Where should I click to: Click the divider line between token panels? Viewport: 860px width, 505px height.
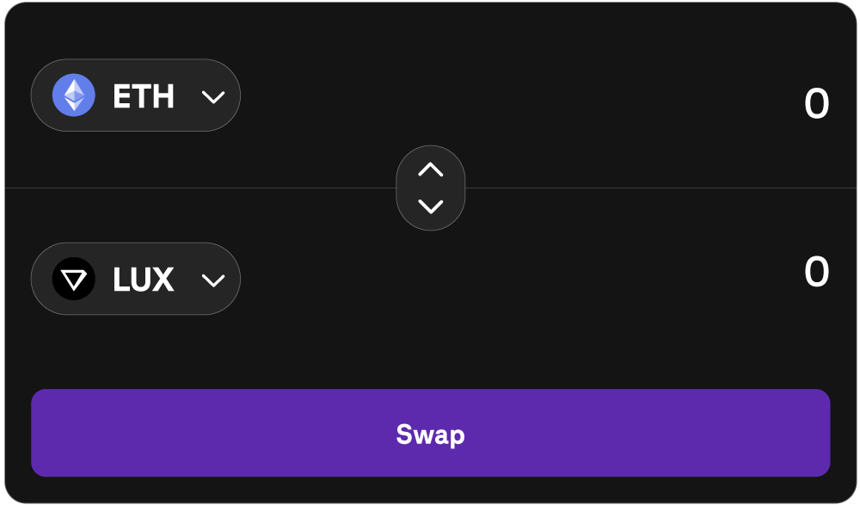[x=215, y=188]
